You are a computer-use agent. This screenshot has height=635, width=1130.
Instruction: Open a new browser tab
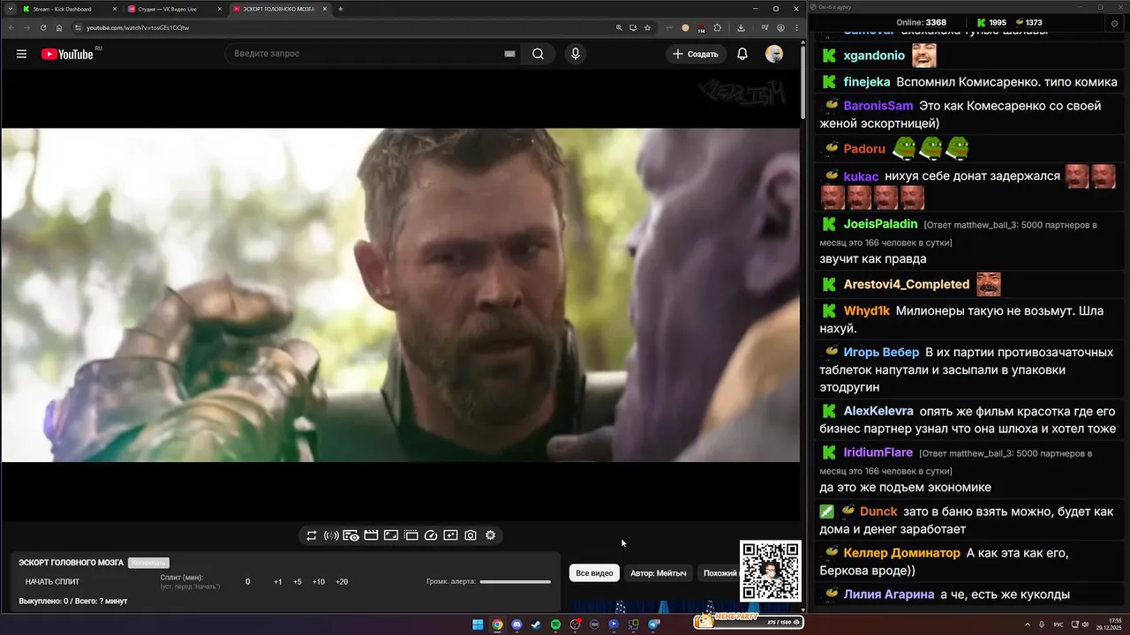coord(341,9)
